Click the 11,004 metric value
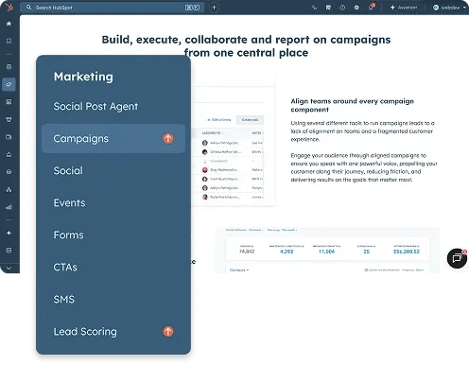Image resolution: width=469 pixels, height=365 pixels. click(x=326, y=252)
